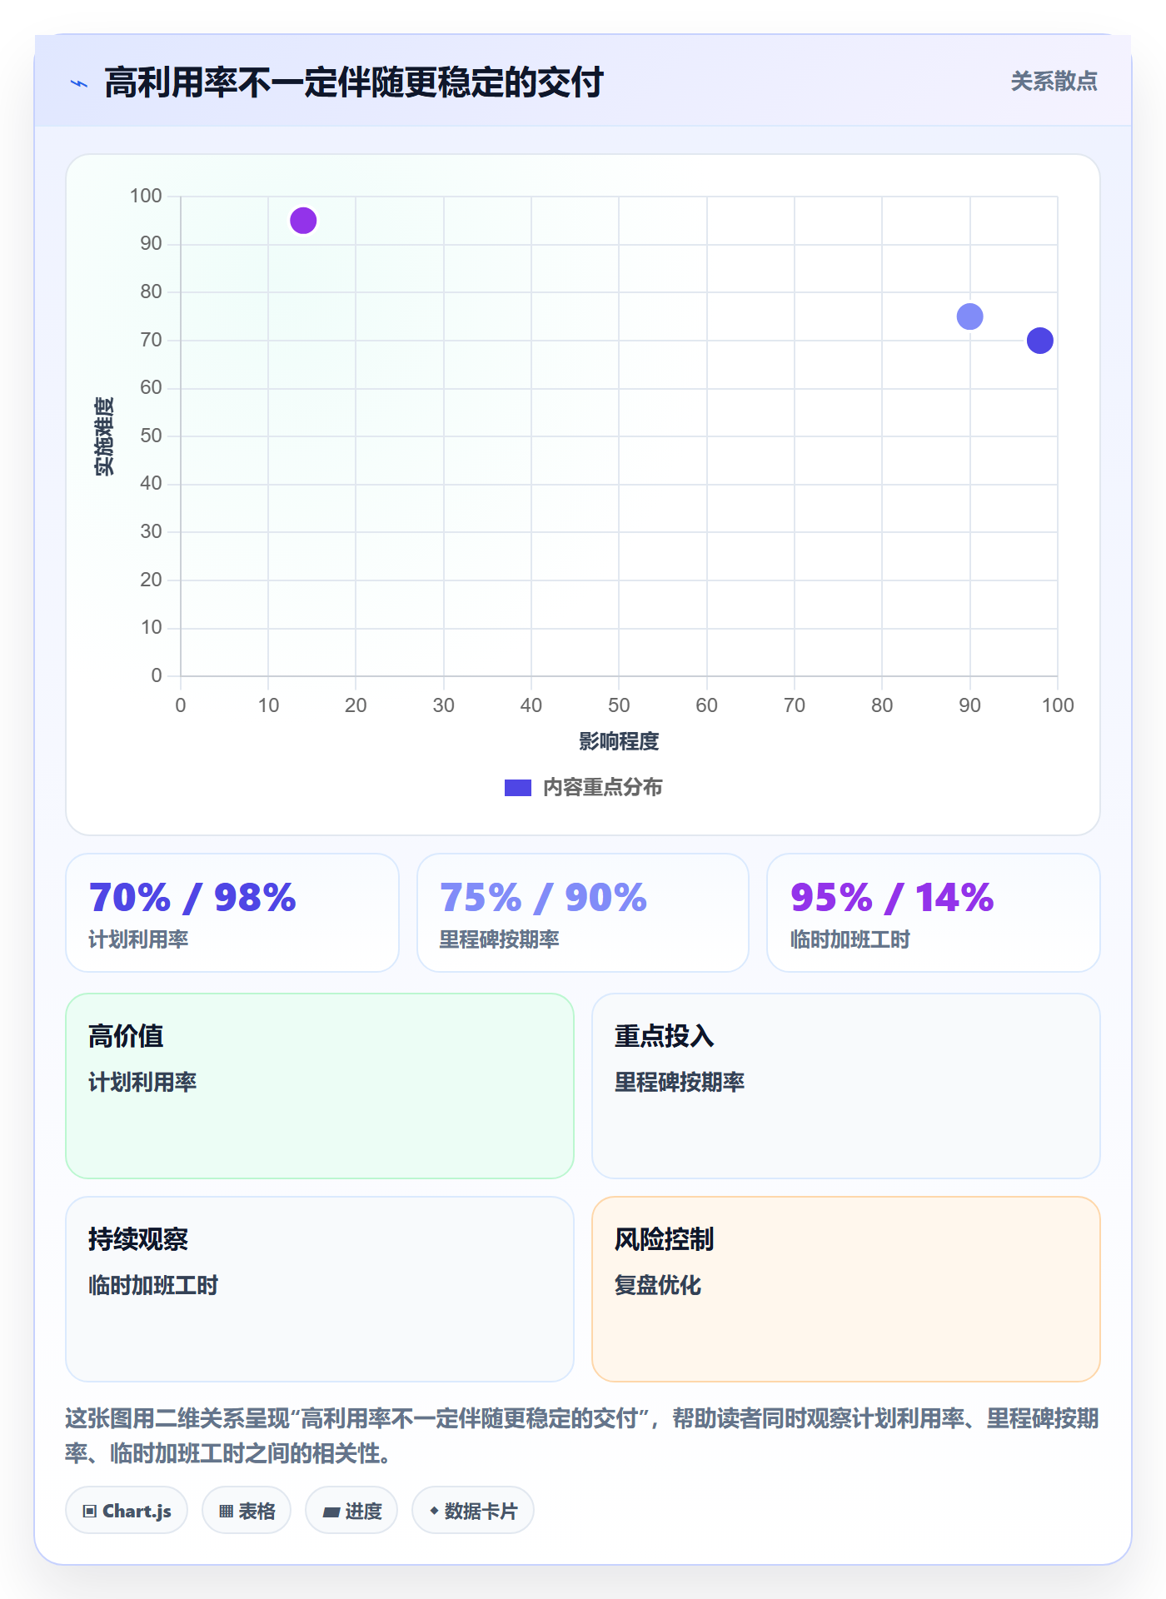Click the 关系散点 label in the header
1166x1599 pixels.
[x=1054, y=82]
